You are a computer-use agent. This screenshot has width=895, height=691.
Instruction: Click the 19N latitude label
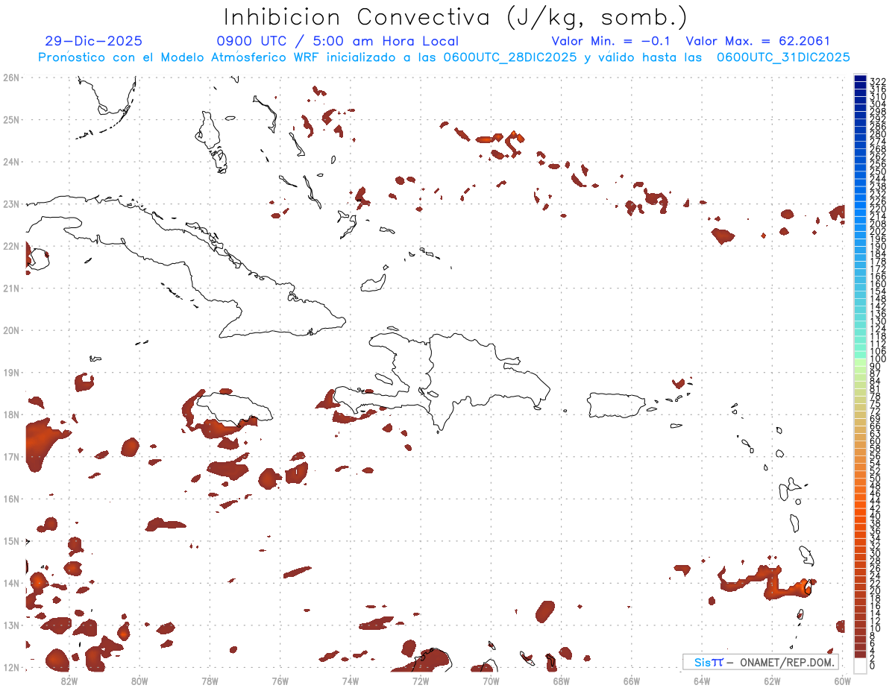point(11,372)
